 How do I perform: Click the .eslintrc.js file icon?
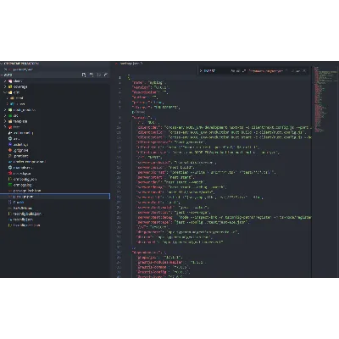point(10,144)
